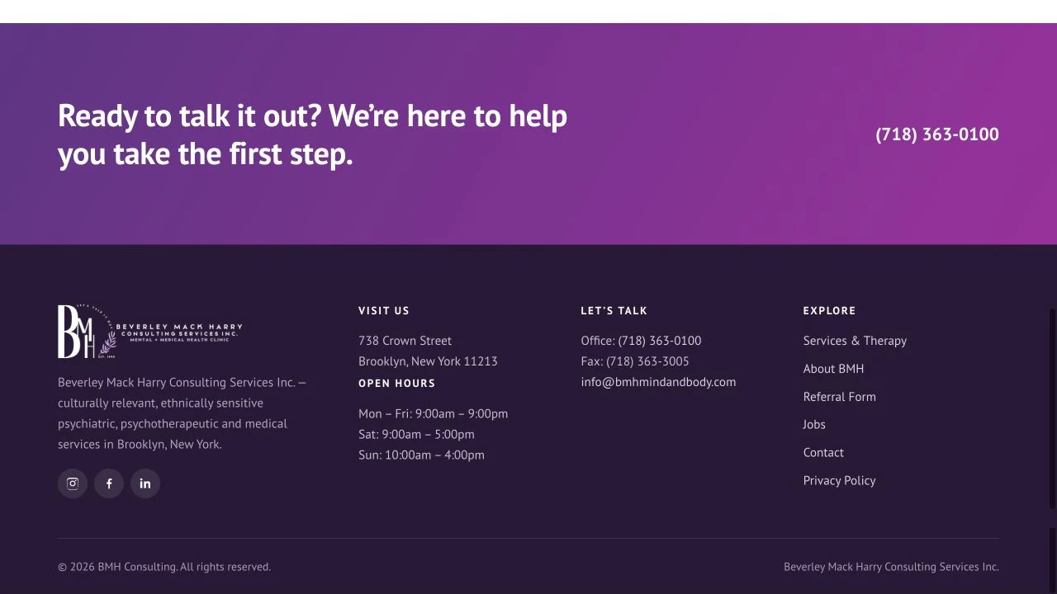Click the Ready to talk it out headline
1057x594 pixels.
click(312, 134)
